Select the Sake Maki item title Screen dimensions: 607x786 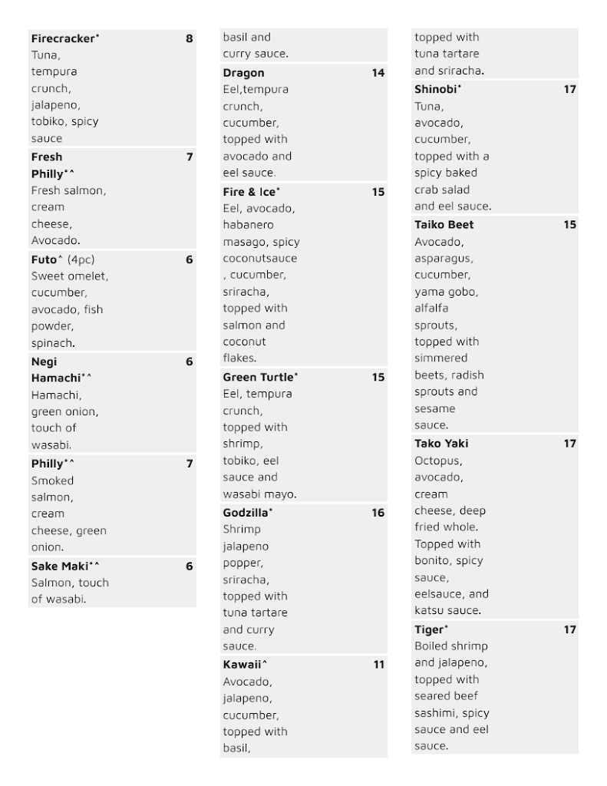[64, 566]
